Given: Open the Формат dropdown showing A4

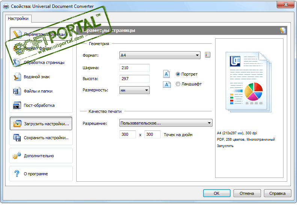Looking at the screenshot, I should point(160,55).
